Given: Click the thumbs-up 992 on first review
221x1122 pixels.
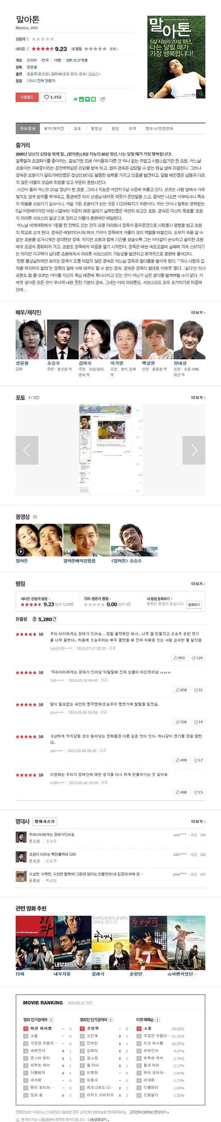Looking at the screenshot, I should coord(179,658).
